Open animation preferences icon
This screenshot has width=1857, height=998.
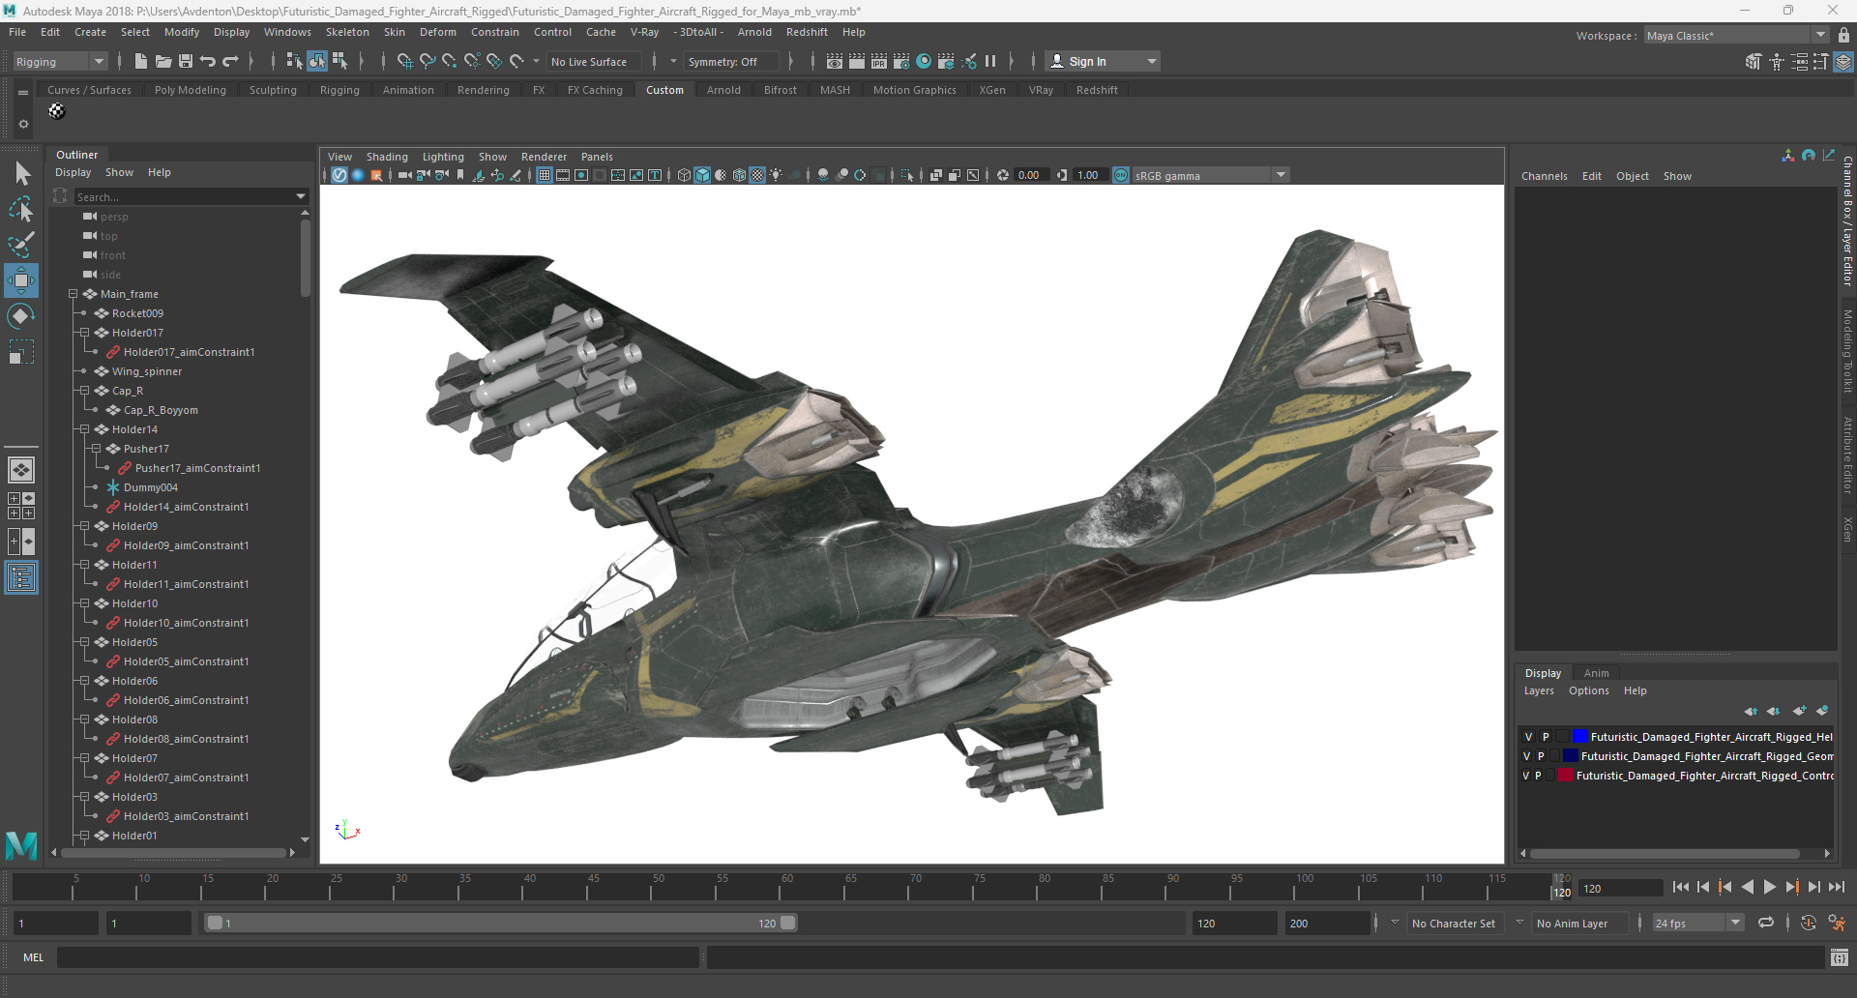pos(1837,923)
